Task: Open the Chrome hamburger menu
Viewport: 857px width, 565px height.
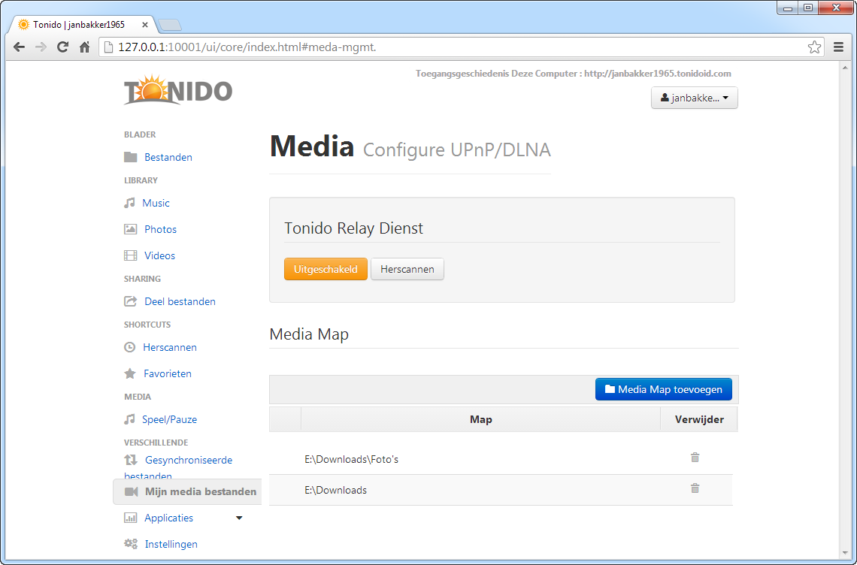Action: (x=838, y=47)
